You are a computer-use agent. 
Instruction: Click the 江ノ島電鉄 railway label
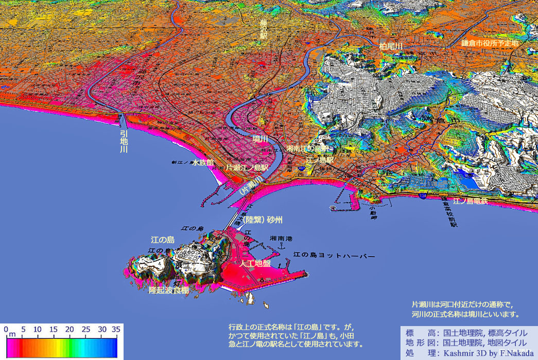click(x=470, y=201)
